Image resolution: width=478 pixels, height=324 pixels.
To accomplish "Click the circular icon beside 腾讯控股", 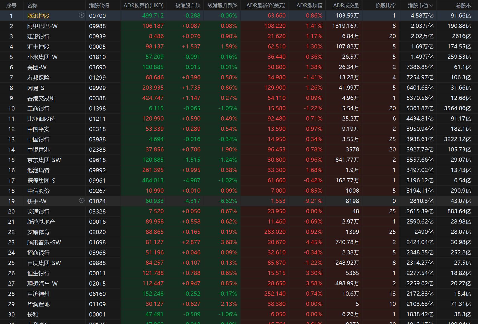I will point(82,15).
